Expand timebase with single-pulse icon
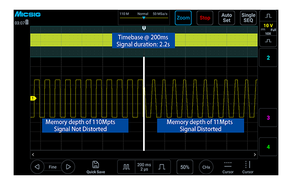The width and height of the screenshot is (292, 185). [162, 166]
